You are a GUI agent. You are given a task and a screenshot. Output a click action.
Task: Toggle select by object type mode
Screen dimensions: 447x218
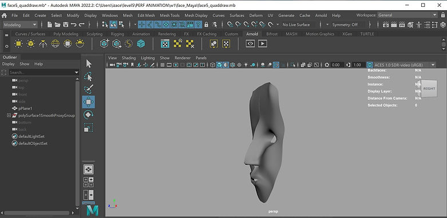[x=113, y=25]
